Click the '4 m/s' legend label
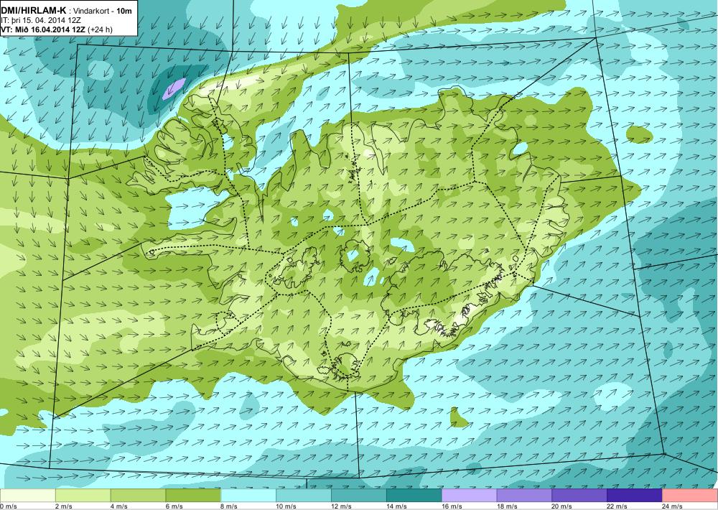The image size is (718, 510). 119,506
